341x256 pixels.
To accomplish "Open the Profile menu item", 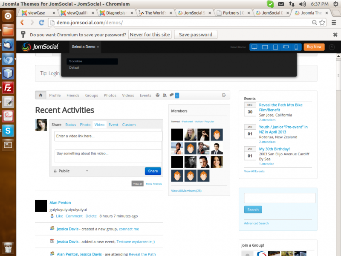I will pos(55,95).
